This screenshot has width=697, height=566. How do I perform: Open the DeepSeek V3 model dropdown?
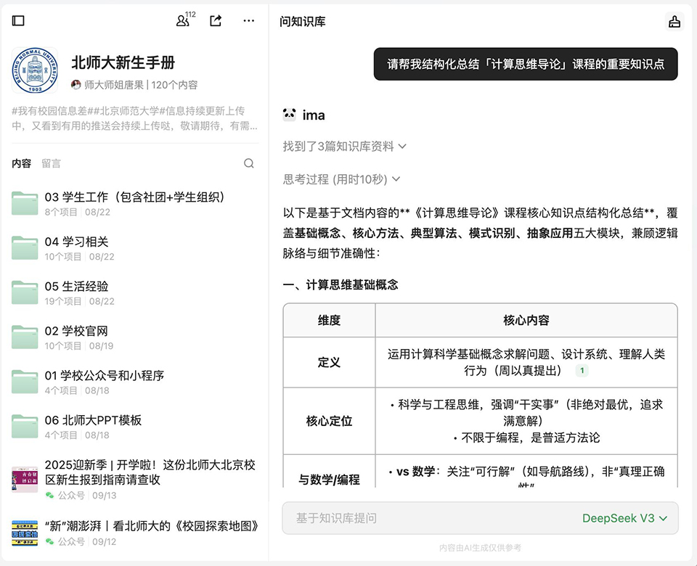(x=625, y=518)
